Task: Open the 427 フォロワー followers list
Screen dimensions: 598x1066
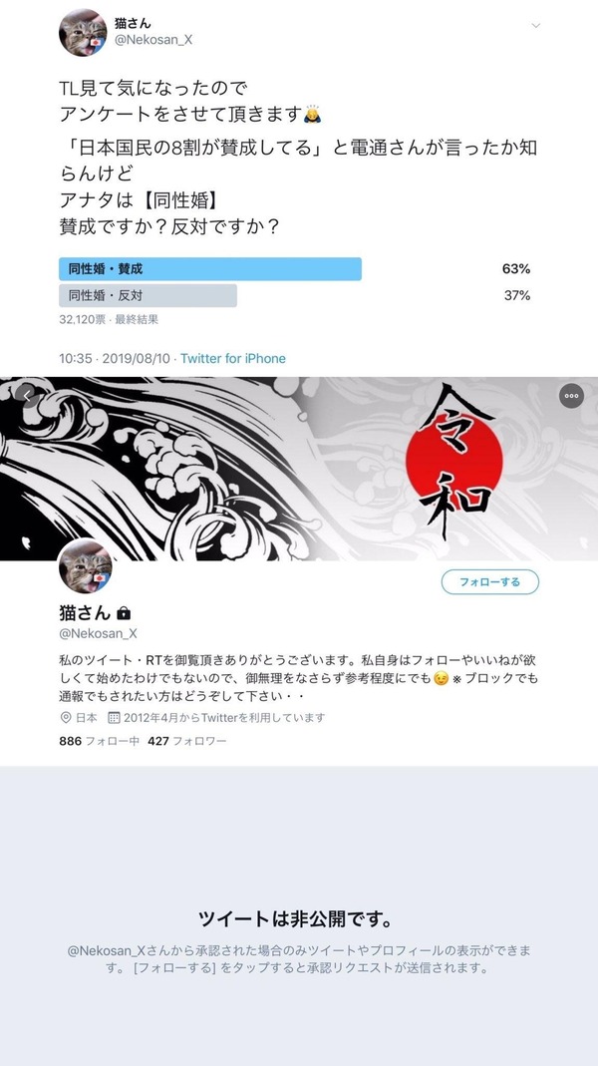Action: point(187,741)
